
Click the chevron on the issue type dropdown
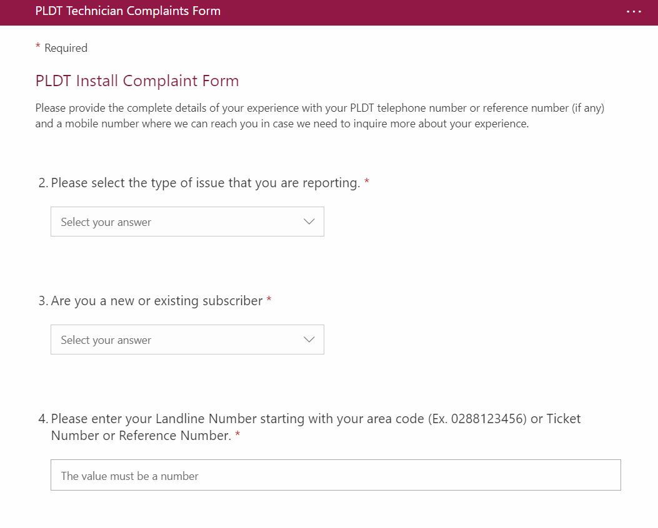[x=309, y=222]
